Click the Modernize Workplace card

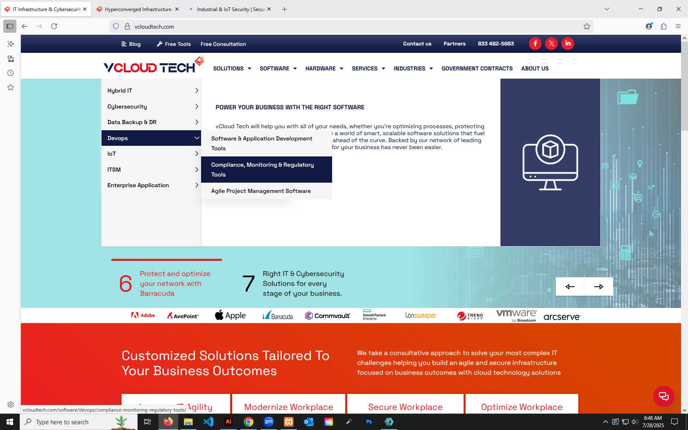289,404
